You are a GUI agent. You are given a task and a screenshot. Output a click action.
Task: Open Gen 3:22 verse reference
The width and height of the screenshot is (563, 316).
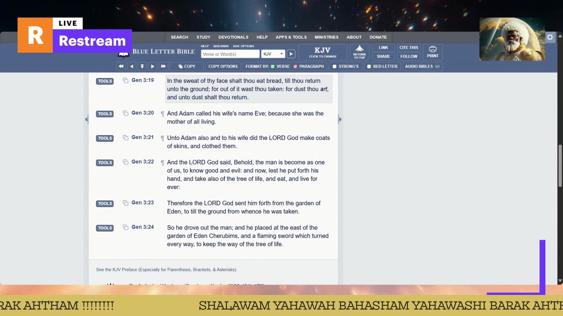tap(143, 162)
